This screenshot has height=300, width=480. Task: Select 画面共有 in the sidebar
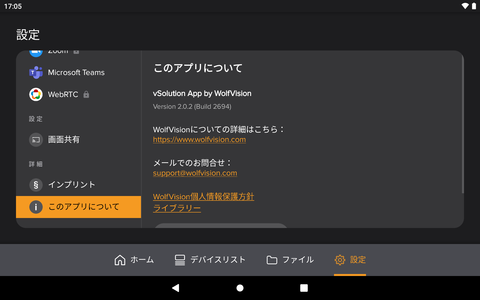coord(78,139)
